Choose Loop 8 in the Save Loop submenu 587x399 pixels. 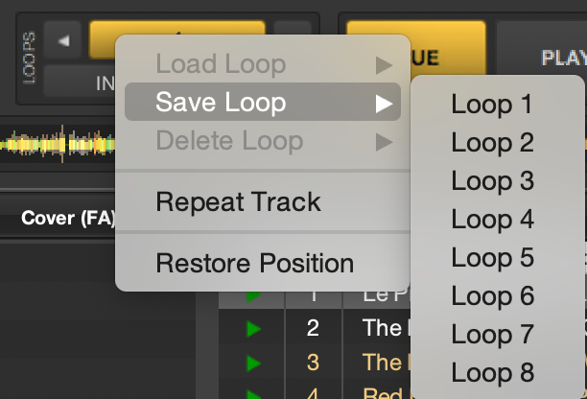pyautogui.click(x=492, y=372)
